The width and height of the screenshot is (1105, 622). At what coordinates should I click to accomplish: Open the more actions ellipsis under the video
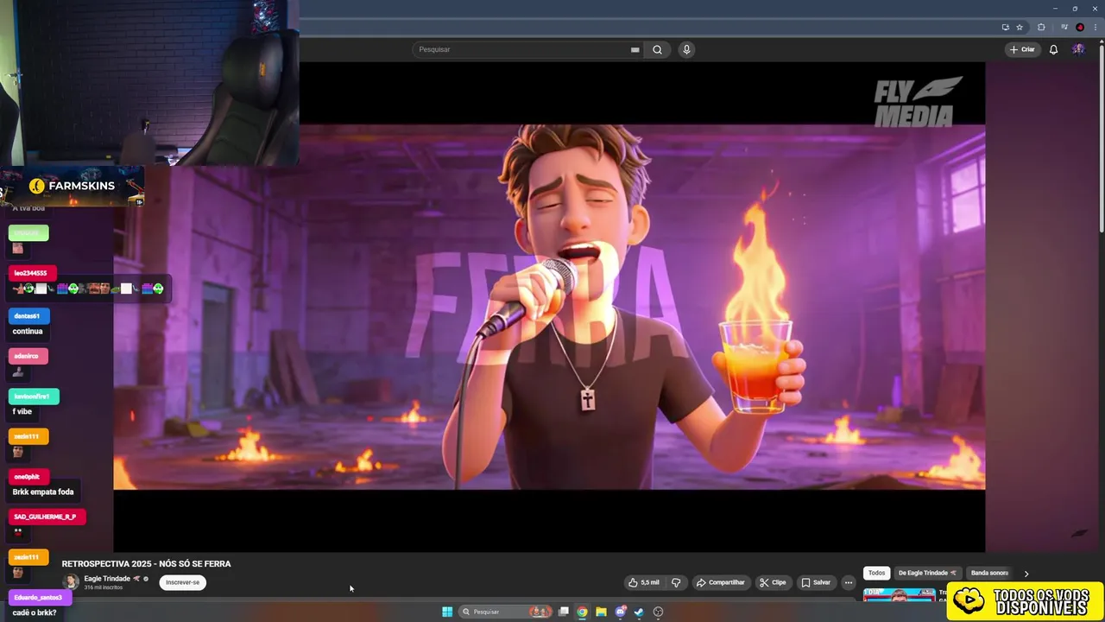[848, 582]
